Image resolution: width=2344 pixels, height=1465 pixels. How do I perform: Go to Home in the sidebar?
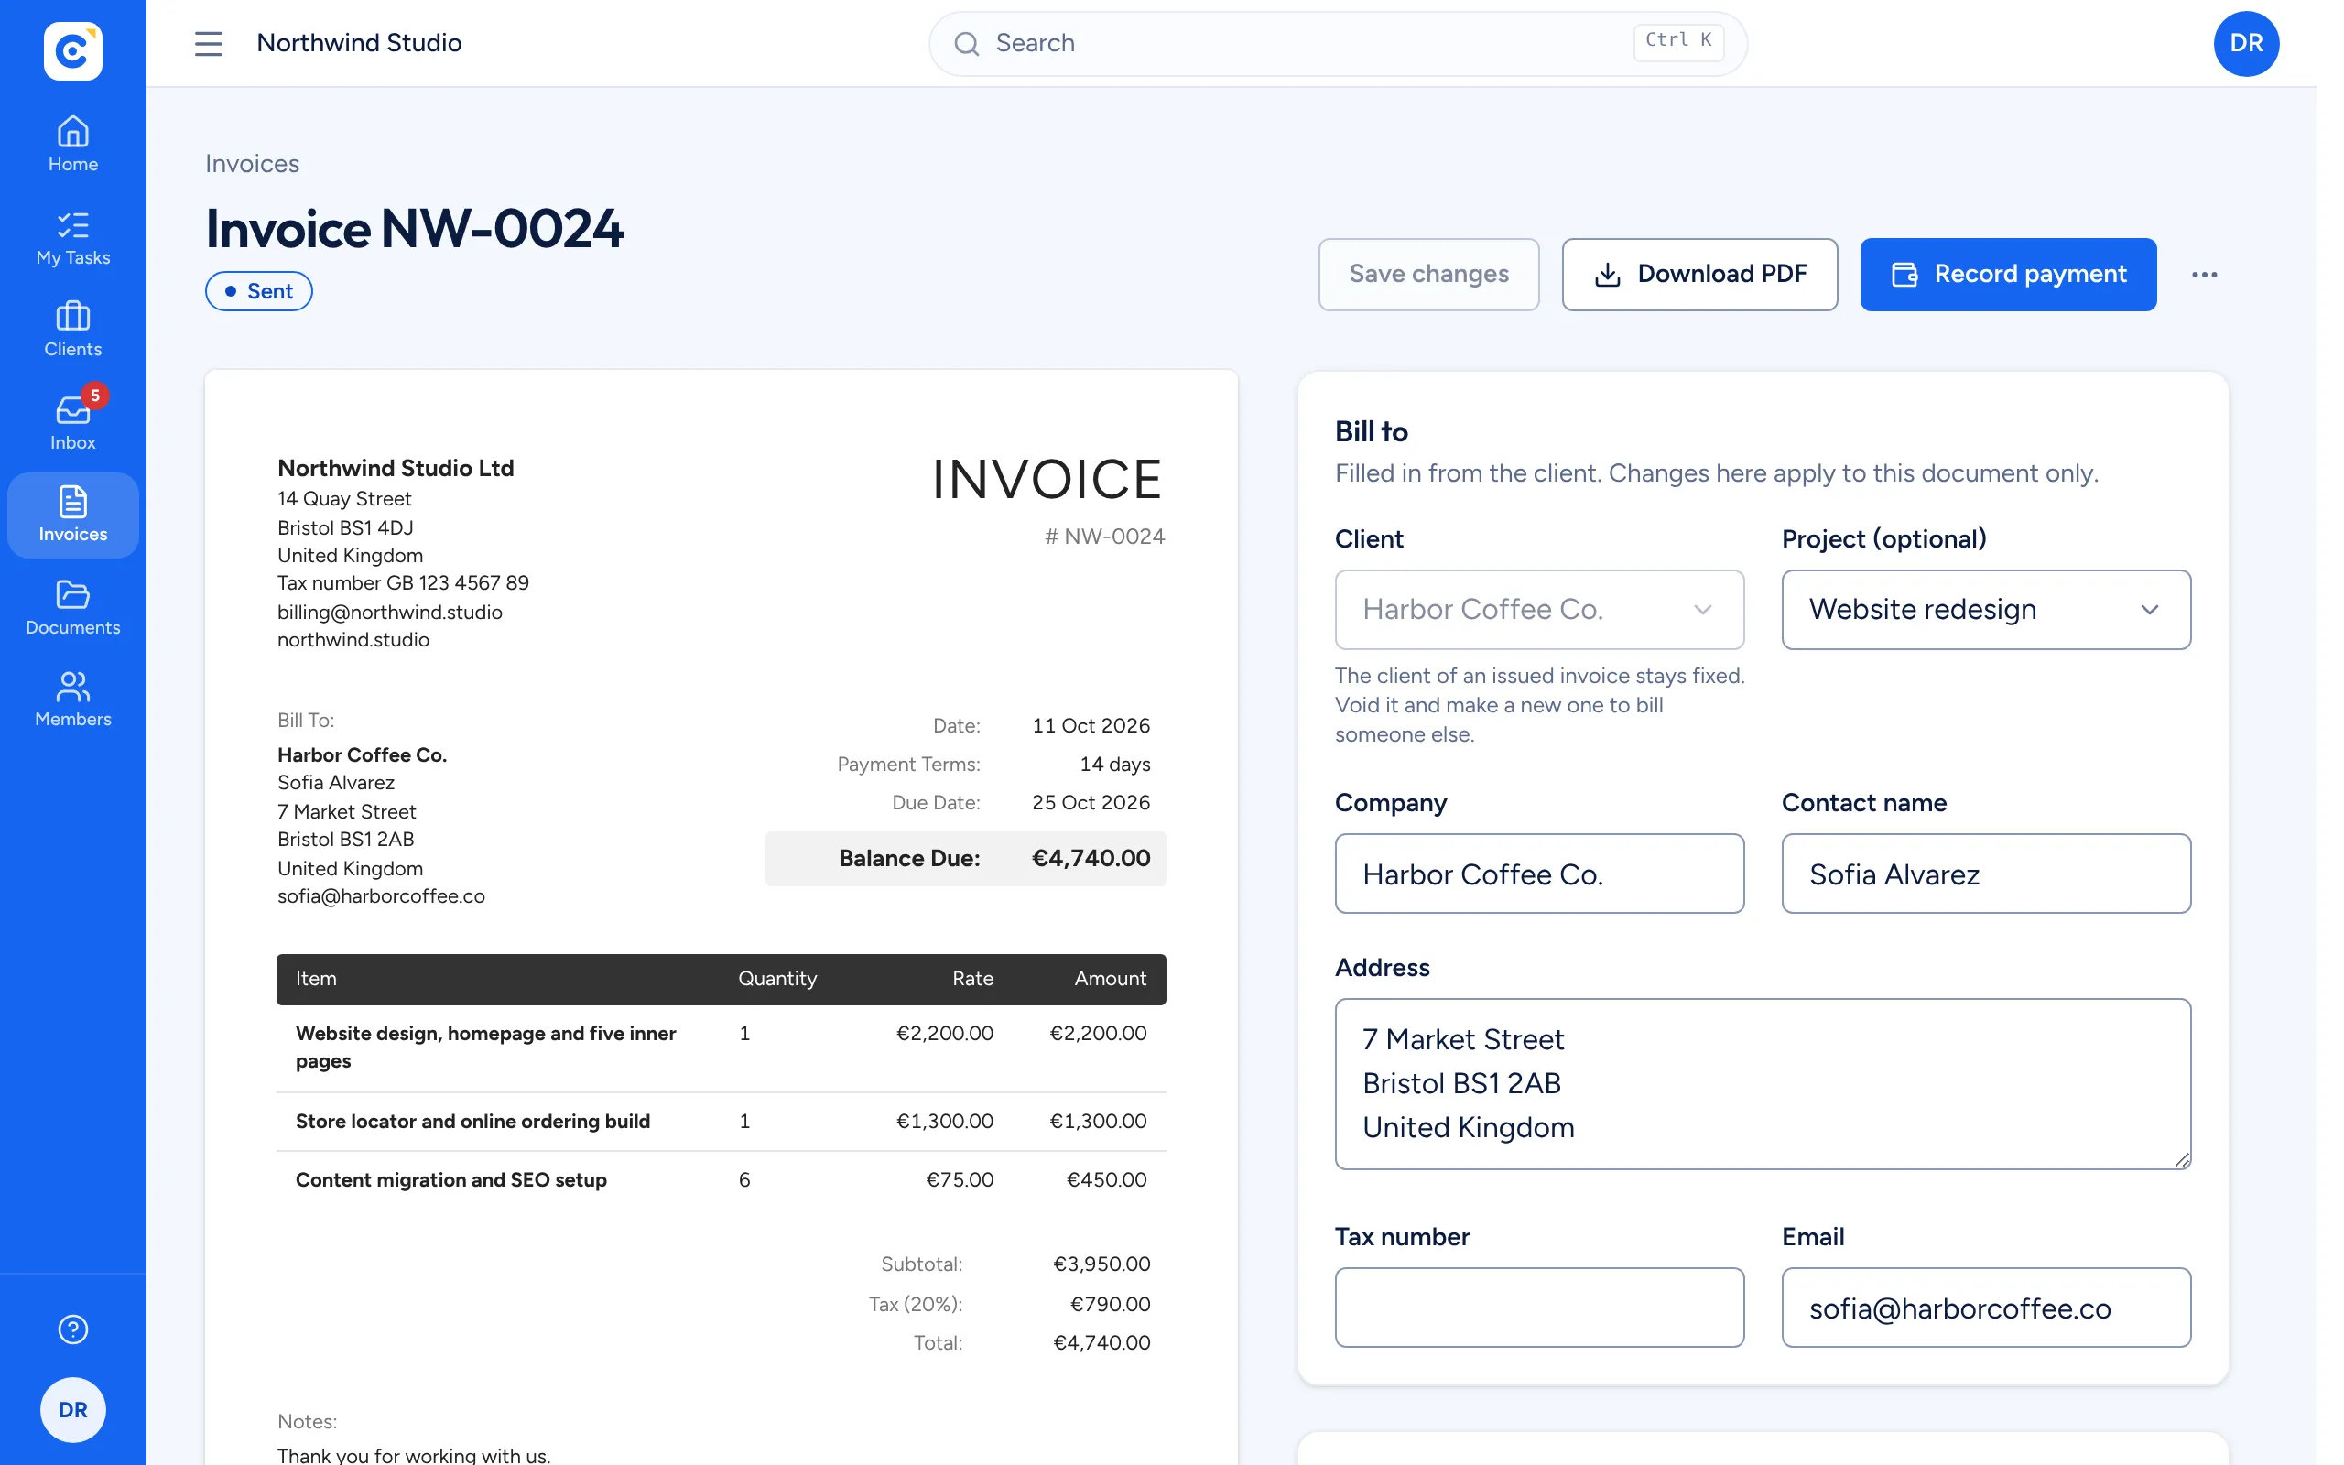click(72, 145)
